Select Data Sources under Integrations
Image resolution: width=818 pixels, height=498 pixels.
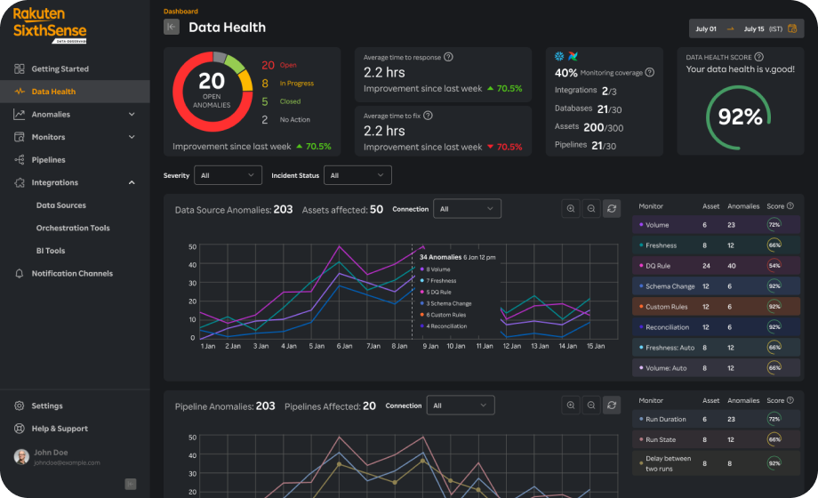61,205
